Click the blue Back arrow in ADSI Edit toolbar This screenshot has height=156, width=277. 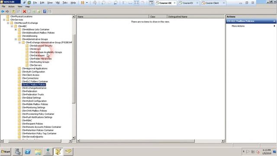click(x=3, y=12)
